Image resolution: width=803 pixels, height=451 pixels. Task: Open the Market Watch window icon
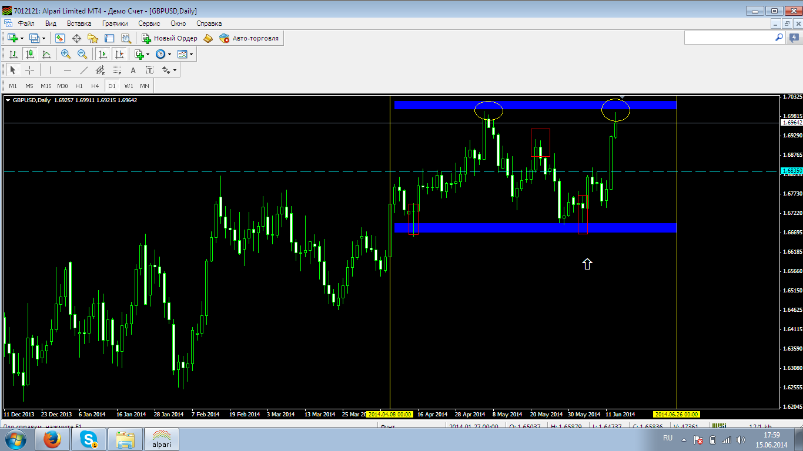point(60,38)
